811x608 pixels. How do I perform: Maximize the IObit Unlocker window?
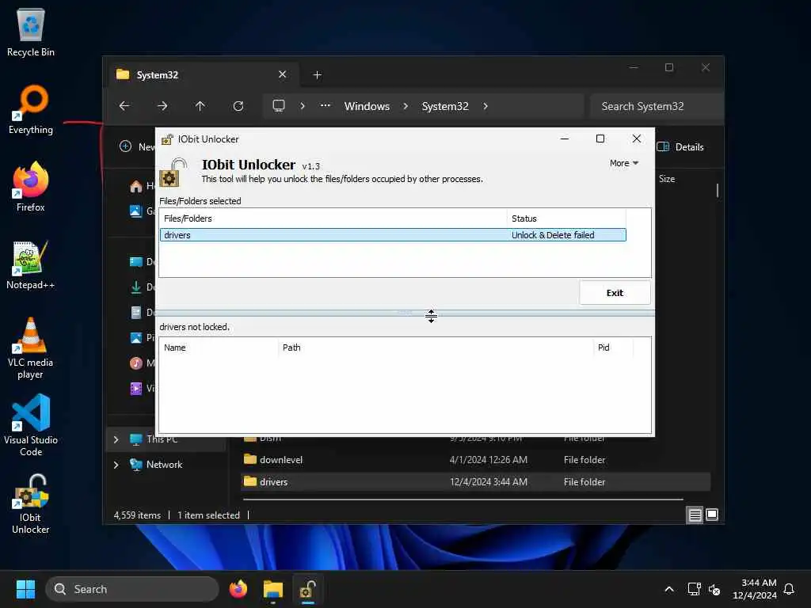(600, 139)
